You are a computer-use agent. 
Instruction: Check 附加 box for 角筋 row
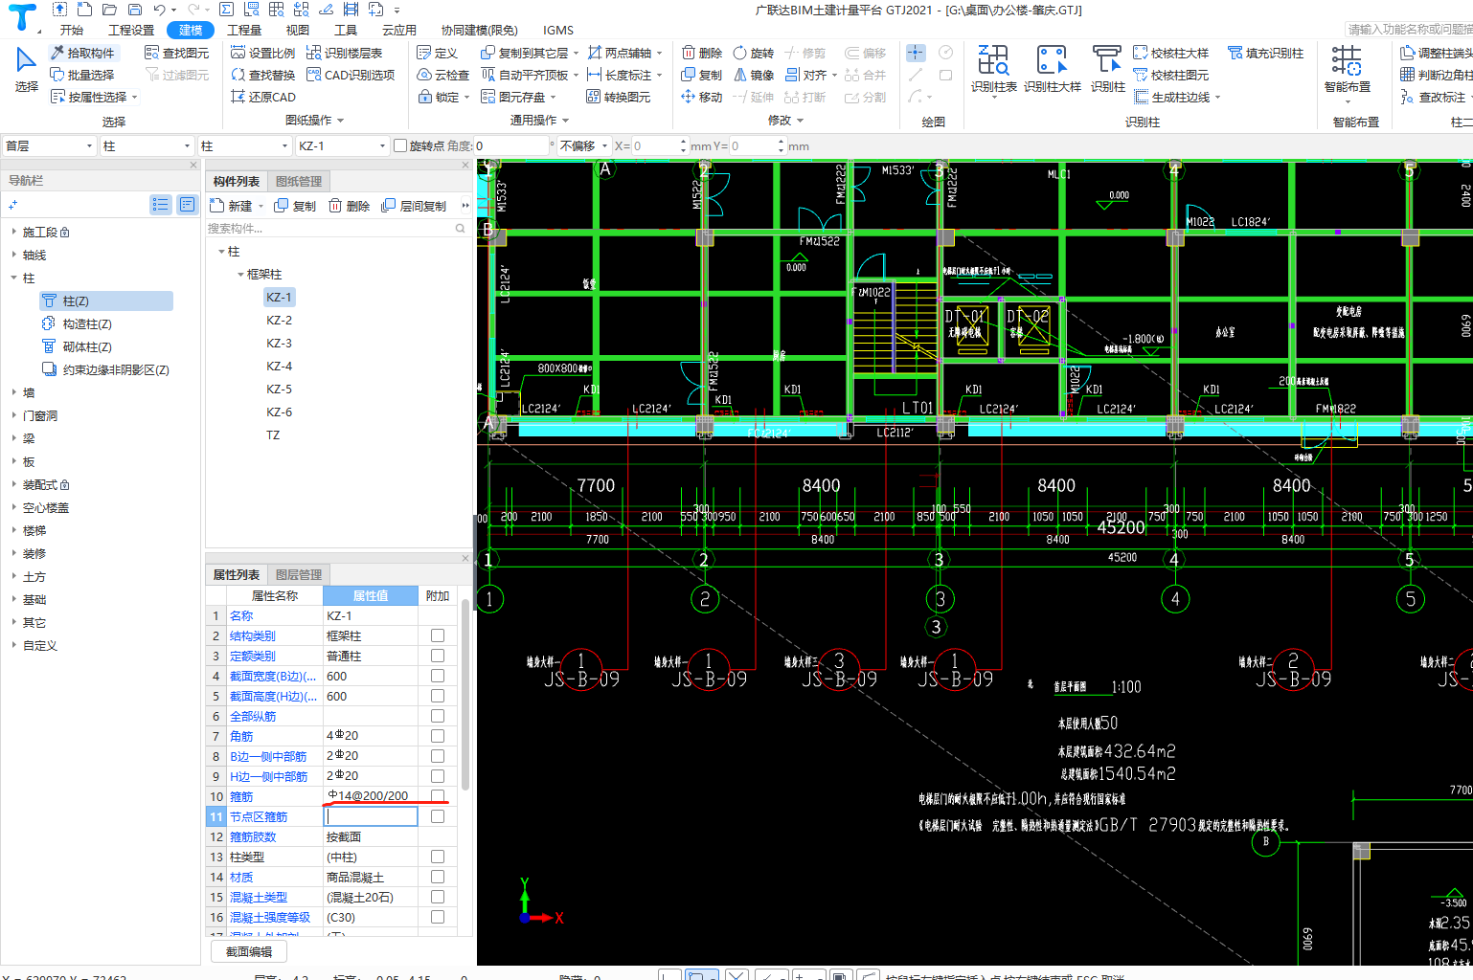(438, 736)
